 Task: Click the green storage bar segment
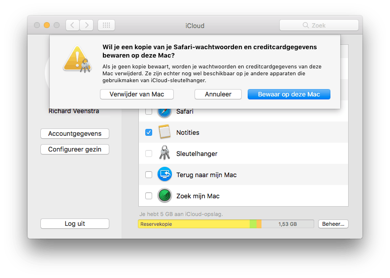click(x=253, y=224)
